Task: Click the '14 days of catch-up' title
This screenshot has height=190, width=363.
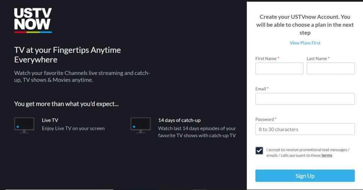Action: (x=179, y=120)
